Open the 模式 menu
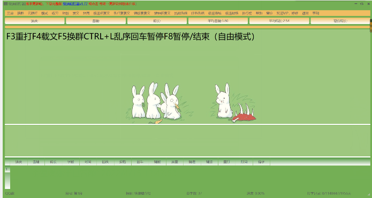 44,13
